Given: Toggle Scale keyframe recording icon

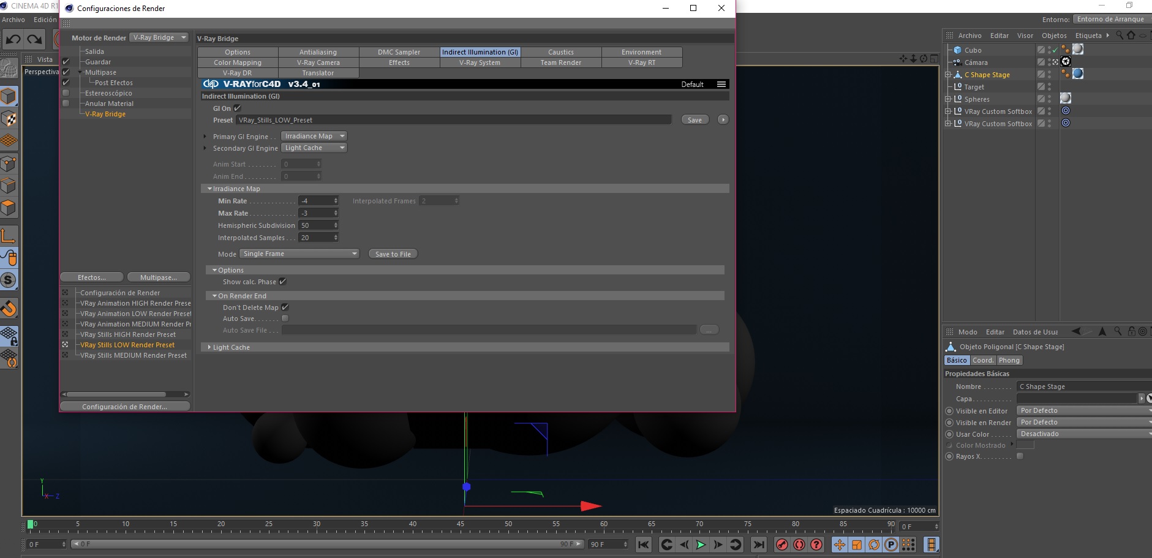Looking at the screenshot, I should pyautogui.click(x=857, y=545).
